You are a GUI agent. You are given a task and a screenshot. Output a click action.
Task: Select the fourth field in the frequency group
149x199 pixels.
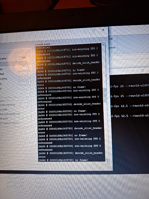(24, 83)
